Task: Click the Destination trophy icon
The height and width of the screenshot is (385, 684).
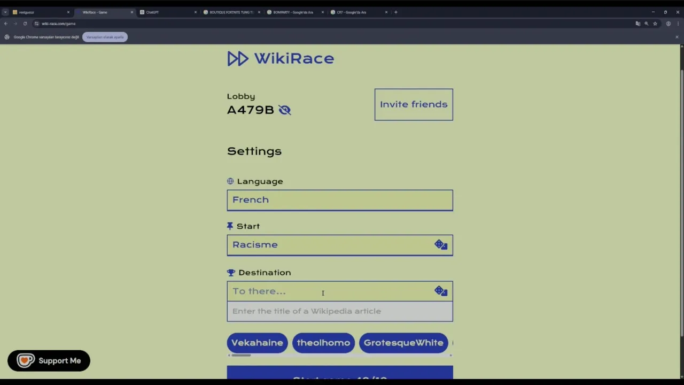Action: (x=231, y=273)
